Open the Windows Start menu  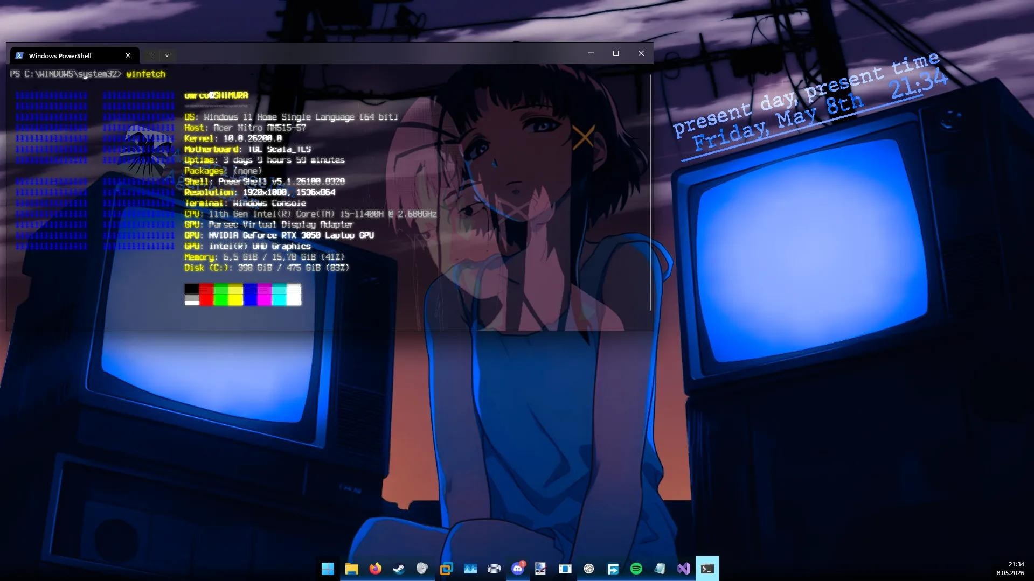[x=328, y=569]
